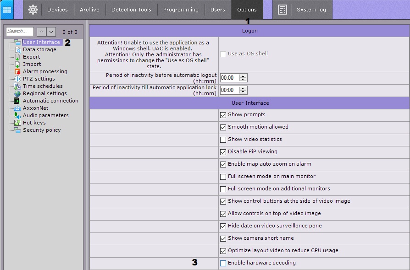410x270 pixels.
Task: Open Data storage settings item
Action: [x=39, y=49]
